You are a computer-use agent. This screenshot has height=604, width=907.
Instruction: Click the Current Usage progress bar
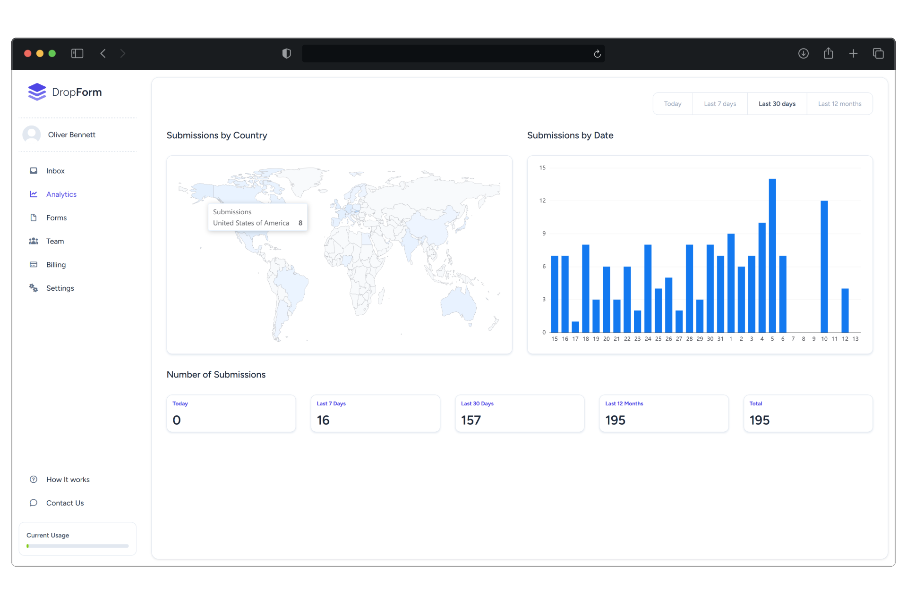pyautogui.click(x=77, y=546)
